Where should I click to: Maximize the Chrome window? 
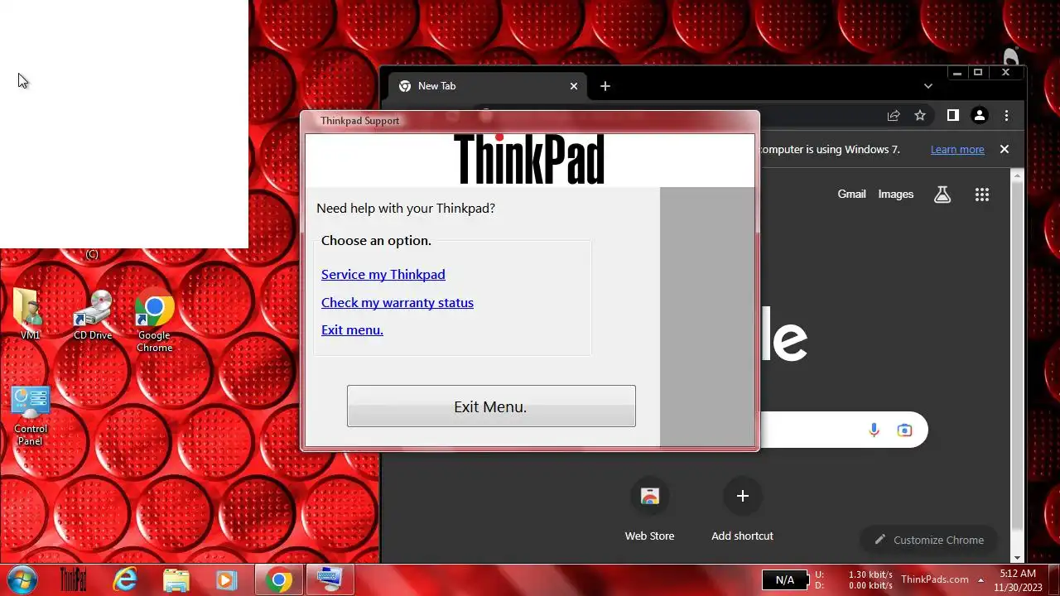point(978,73)
